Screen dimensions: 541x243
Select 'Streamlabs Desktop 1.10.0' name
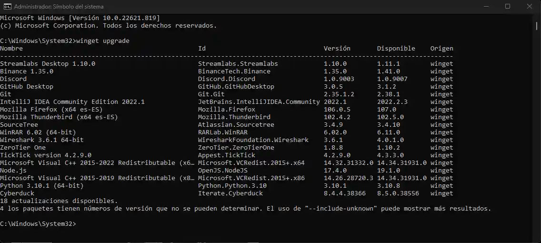pos(48,64)
